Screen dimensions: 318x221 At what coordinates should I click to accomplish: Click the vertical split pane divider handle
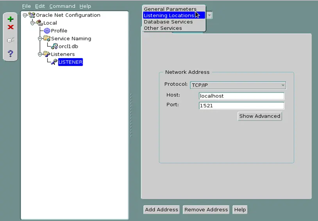(x=131, y=115)
